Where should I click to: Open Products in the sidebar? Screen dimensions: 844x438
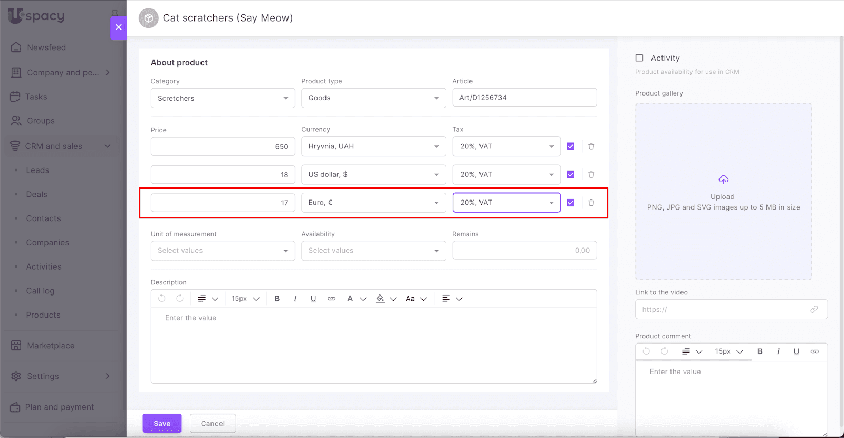coord(43,315)
